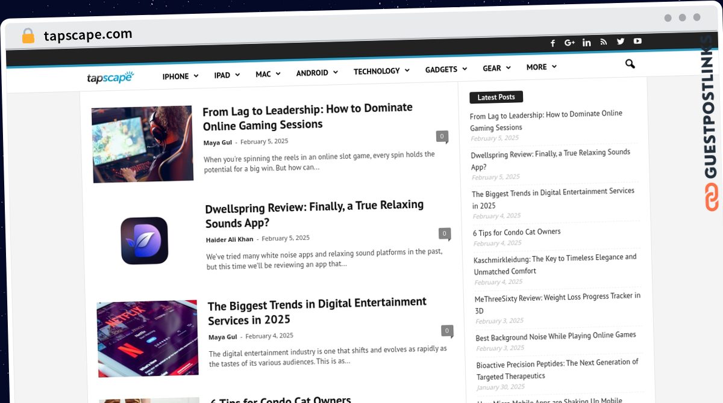Image resolution: width=723 pixels, height=403 pixels.
Task: Open the YouTube social icon
Action: pyautogui.click(x=637, y=41)
